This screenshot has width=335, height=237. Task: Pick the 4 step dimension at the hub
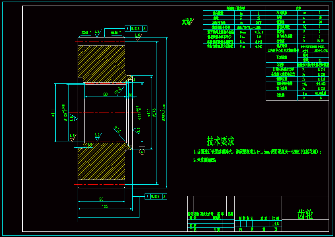tap(134, 80)
